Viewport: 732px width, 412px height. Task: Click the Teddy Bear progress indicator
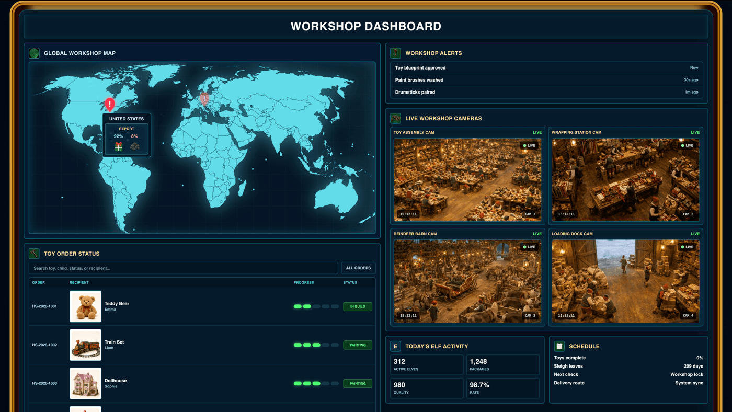pyautogui.click(x=316, y=306)
